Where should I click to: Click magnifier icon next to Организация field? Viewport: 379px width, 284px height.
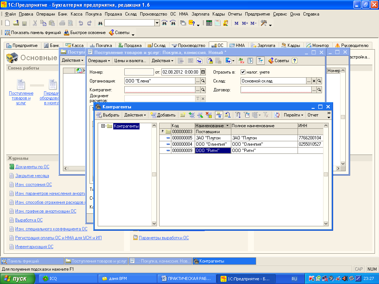click(x=203, y=81)
